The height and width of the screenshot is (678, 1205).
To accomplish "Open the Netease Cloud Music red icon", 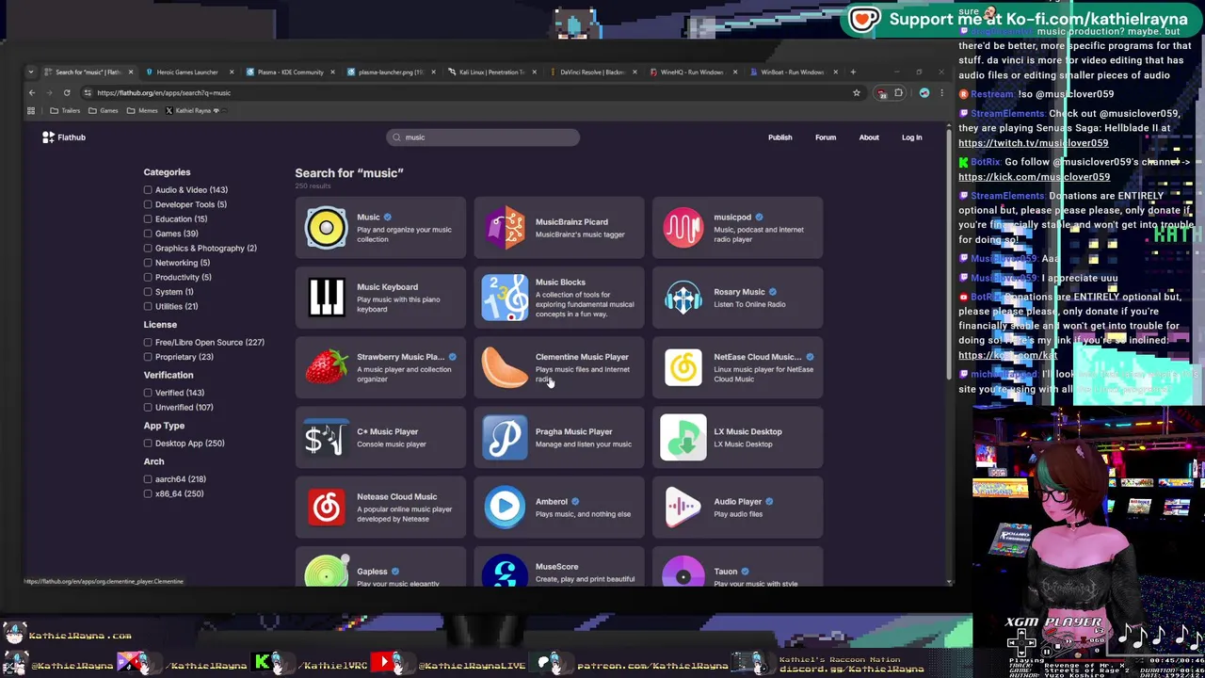I will tap(326, 507).
